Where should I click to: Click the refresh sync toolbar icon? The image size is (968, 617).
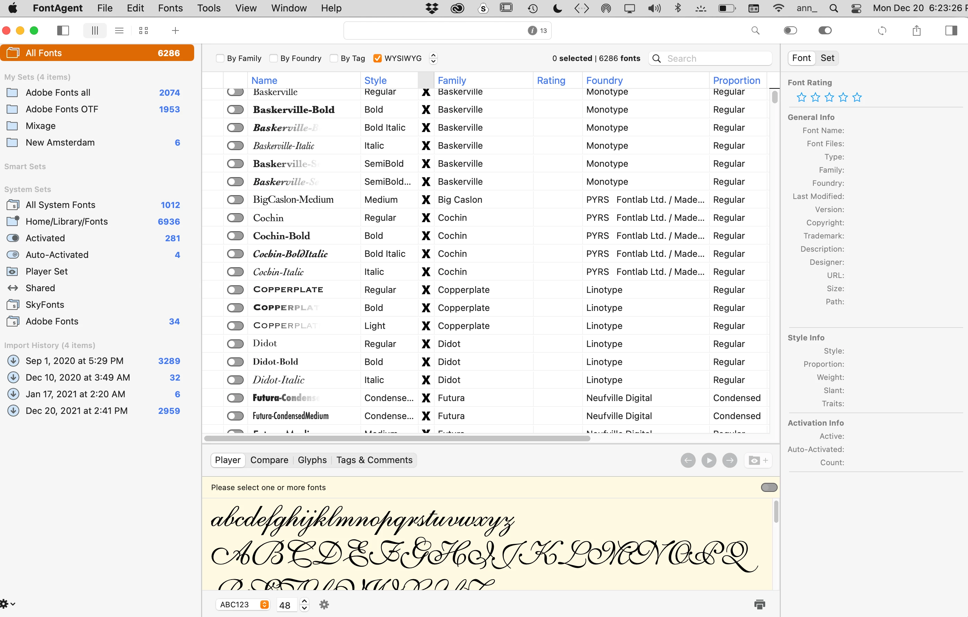pyautogui.click(x=882, y=31)
